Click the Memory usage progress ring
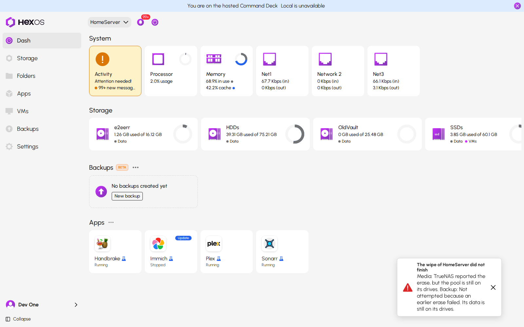 (241, 59)
